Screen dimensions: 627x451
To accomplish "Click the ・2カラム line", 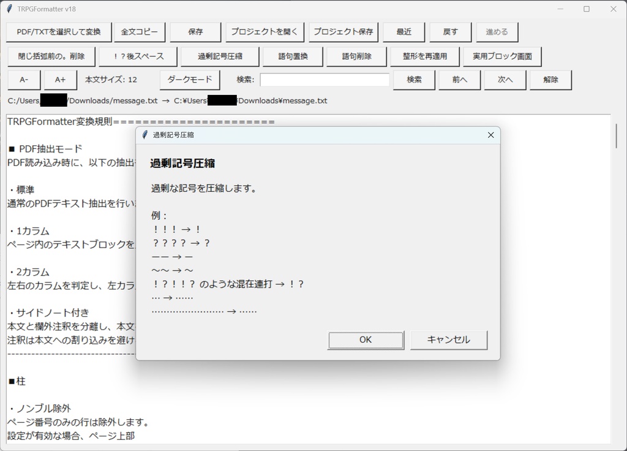I will 28,272.
